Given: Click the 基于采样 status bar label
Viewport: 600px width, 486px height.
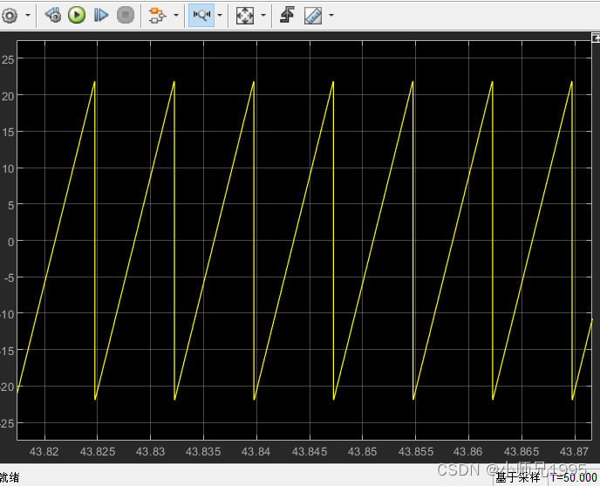Looking at the screenshot, I should pos(518,477).
